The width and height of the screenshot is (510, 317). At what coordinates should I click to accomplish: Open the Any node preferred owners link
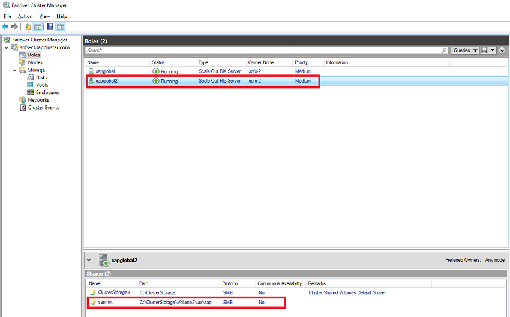(495, 260)
